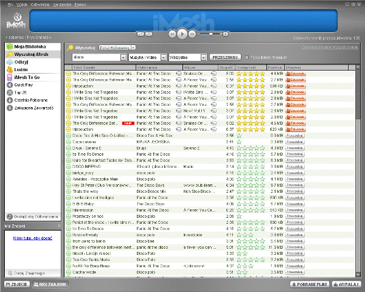The image size is (365, 292).
Task: Click Dodaj Znajomego button
Action: (33, 273)
